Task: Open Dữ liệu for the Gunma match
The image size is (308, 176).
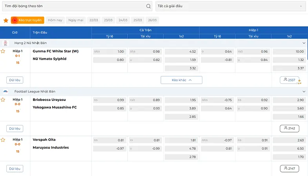Action: pos(15,80)
